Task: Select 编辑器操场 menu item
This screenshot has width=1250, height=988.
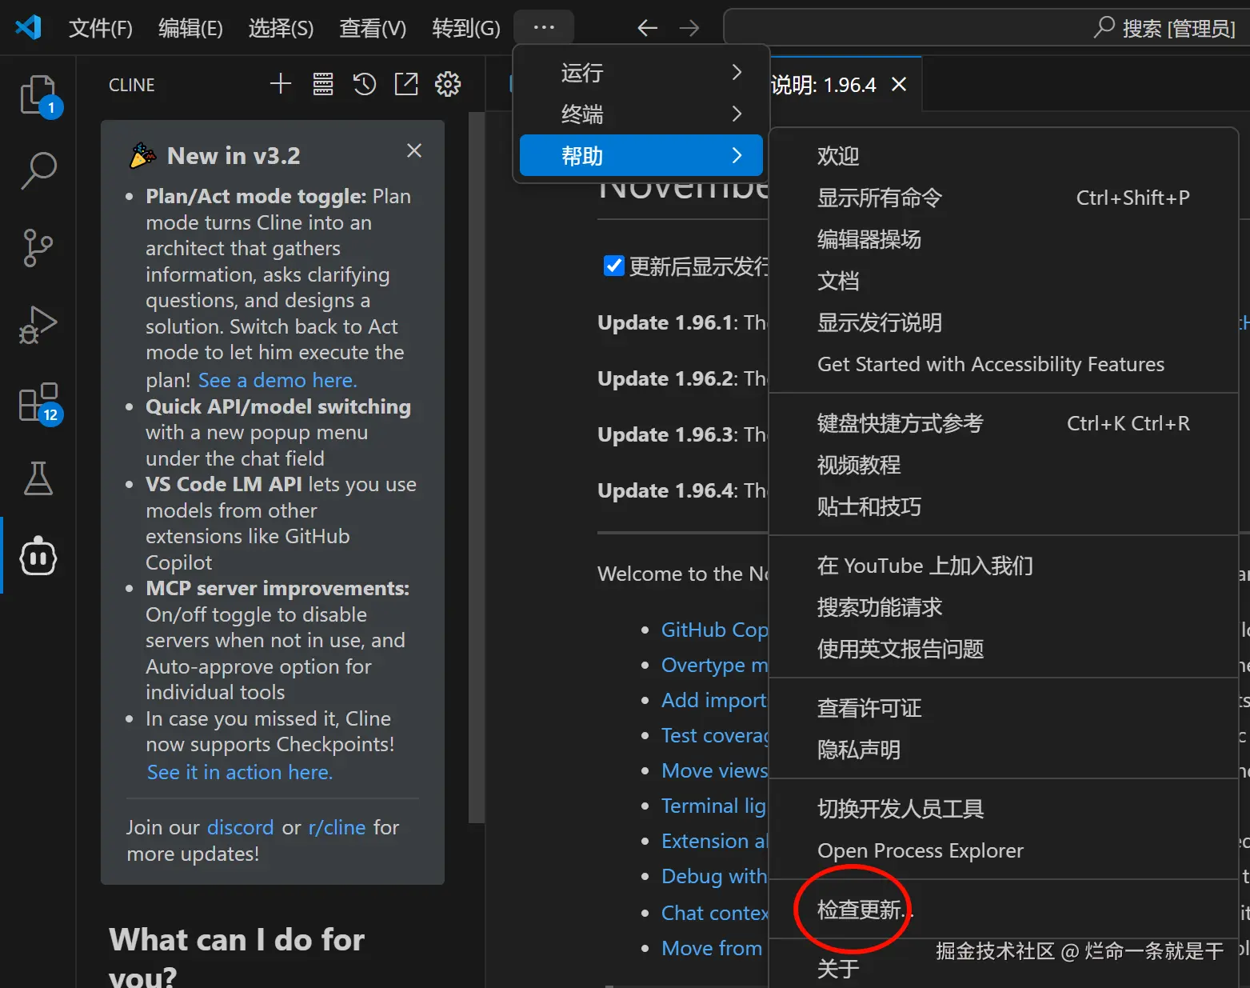Action: pos(1004,239)
